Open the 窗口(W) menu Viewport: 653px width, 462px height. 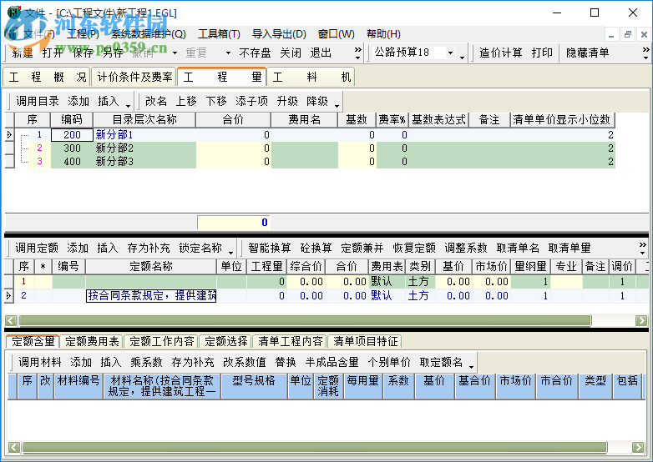point(336,34)
